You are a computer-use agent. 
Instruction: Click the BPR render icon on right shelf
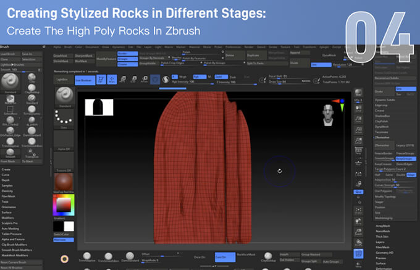tap(358, 93)
